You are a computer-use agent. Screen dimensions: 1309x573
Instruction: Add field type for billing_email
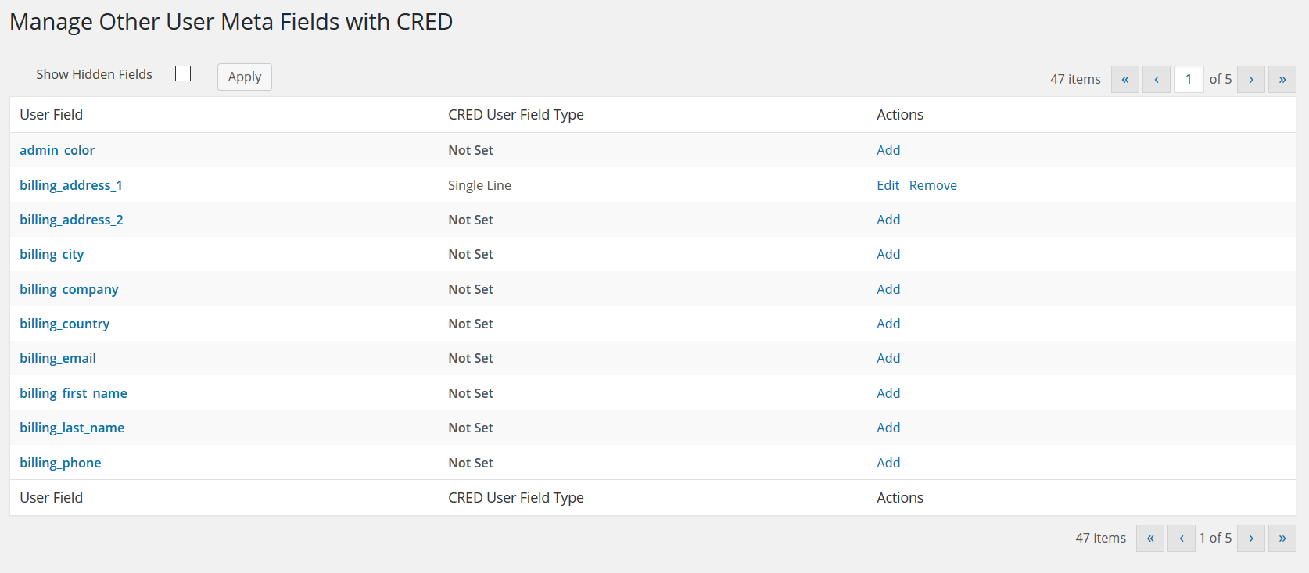[888, 358]
